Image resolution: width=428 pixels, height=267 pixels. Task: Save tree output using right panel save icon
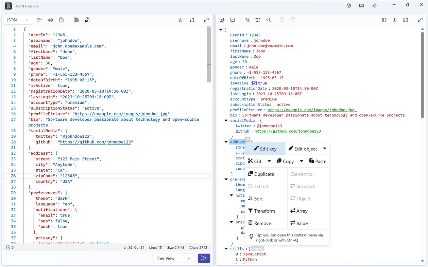tap(406, 20)
